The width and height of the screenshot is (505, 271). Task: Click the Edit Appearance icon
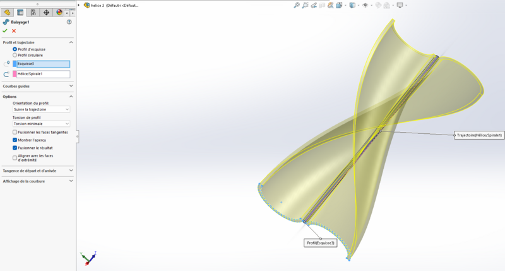(378, 5)
